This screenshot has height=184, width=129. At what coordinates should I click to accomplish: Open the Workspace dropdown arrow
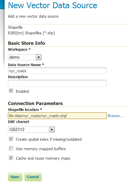(x=39, y=57)
